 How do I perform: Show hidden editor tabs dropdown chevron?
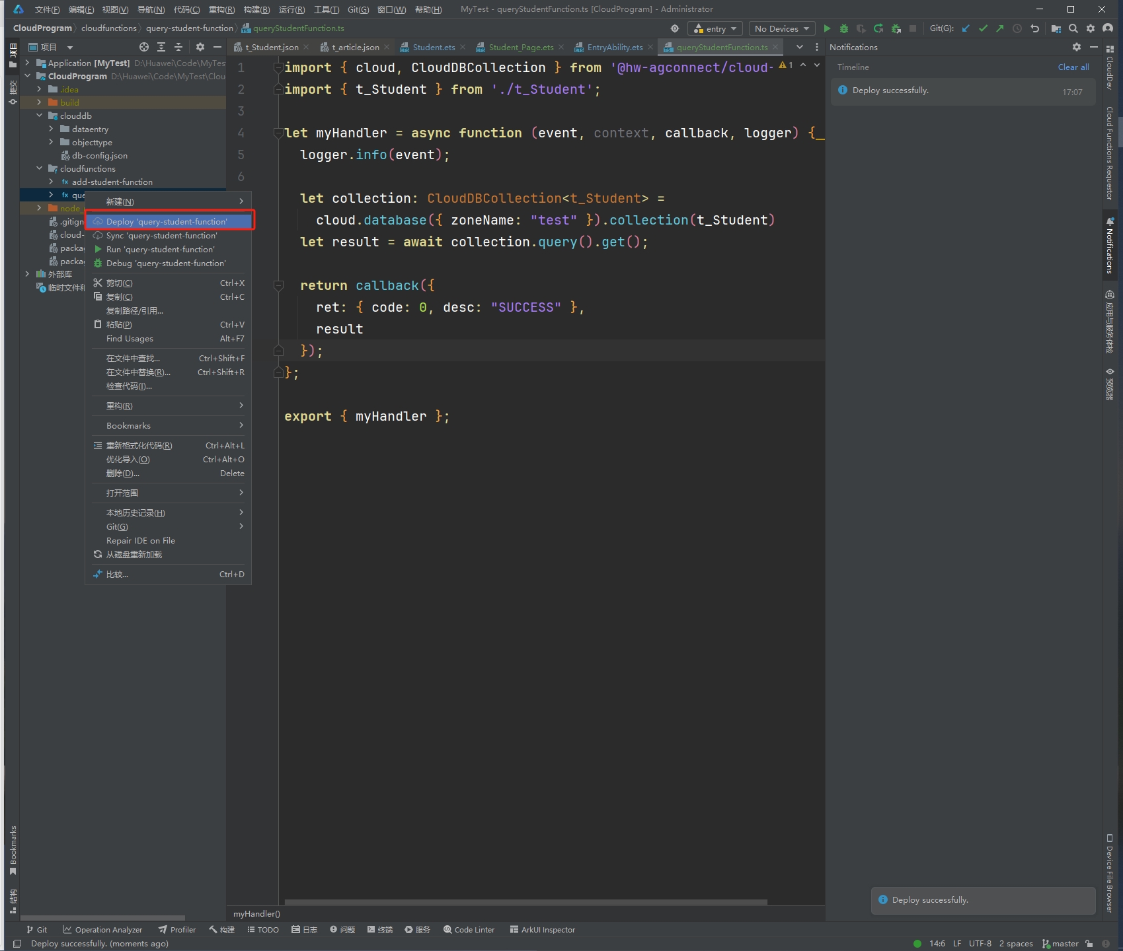[800, 47]
